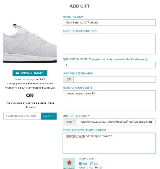
Task: Click the Browse Image button
Action: pos(30,73)
